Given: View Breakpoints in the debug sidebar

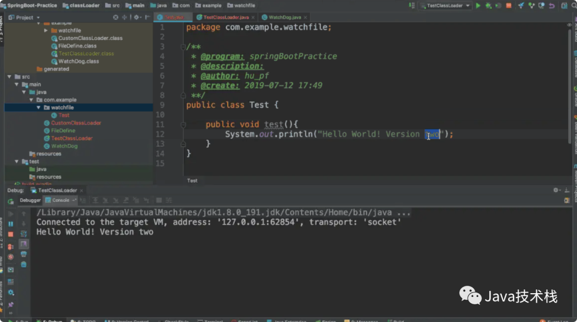Looking at the screenshot, I should pos(11,247).
